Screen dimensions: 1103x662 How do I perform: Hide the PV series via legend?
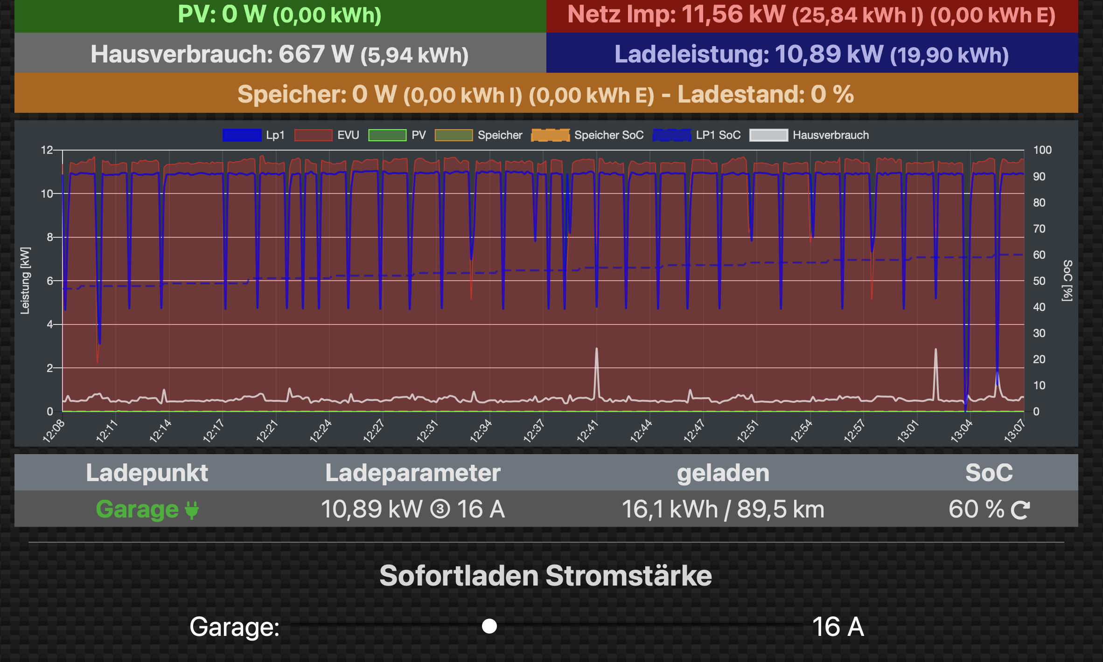pos(387,135)
